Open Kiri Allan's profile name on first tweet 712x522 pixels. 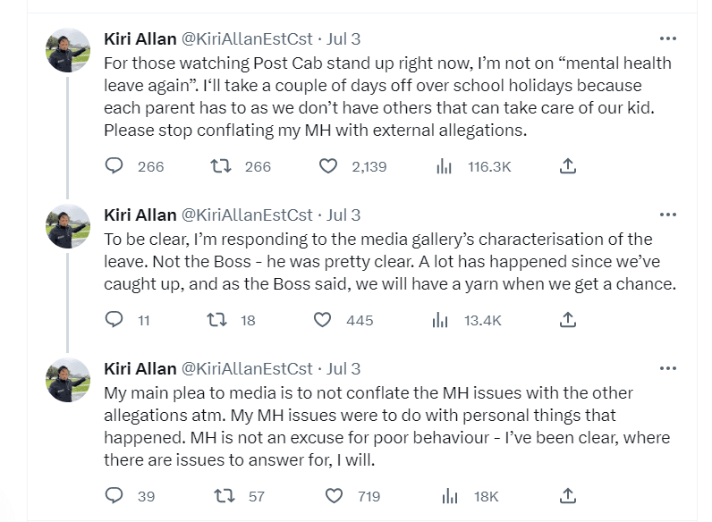tap(140, 39)
